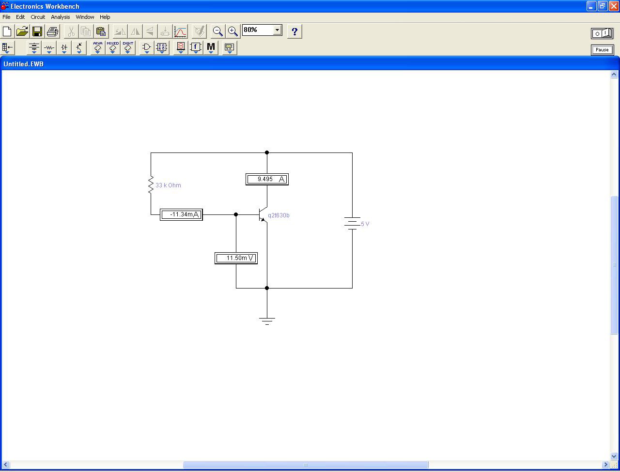Select the 9.495 A ammeter in the circuit
The height and width of the screenshot is (472, 620).
coord(267,180)
